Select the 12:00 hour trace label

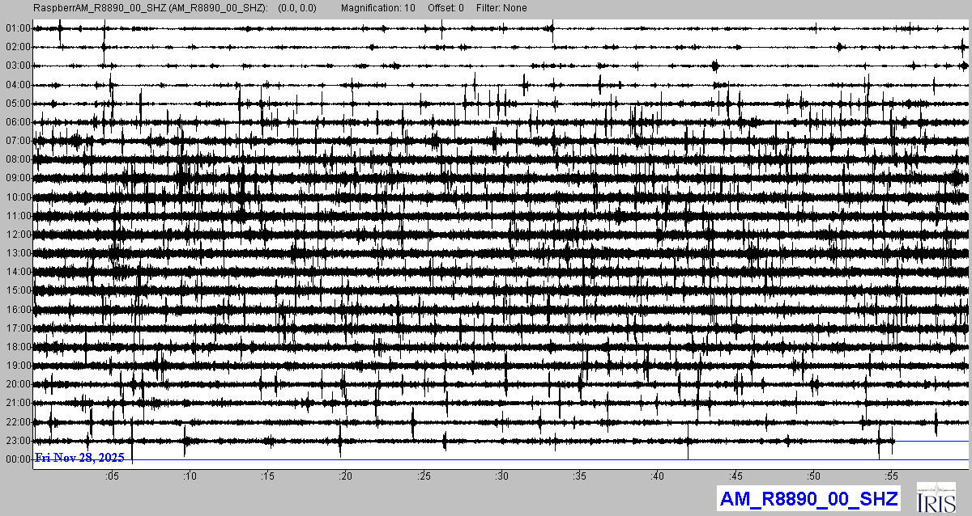point(17,235)
